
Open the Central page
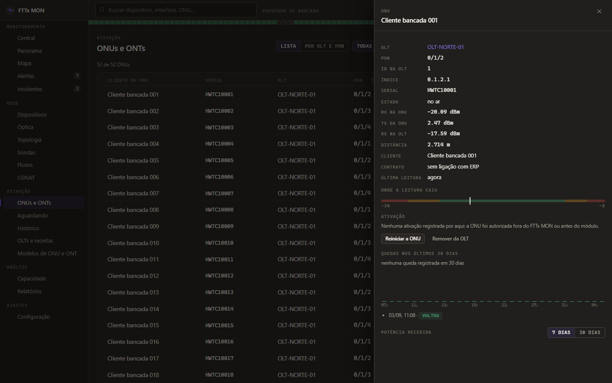point(44,38)
